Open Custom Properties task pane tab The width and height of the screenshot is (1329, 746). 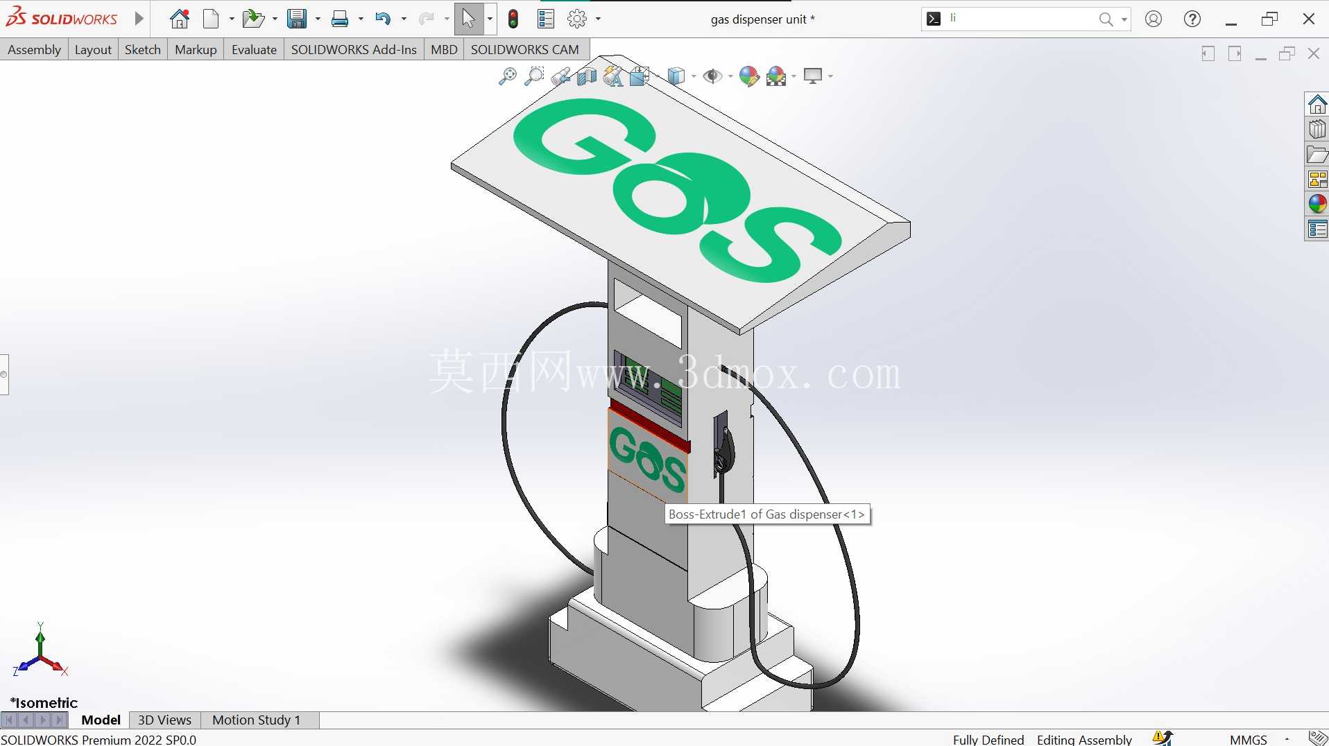point(1317,229)
